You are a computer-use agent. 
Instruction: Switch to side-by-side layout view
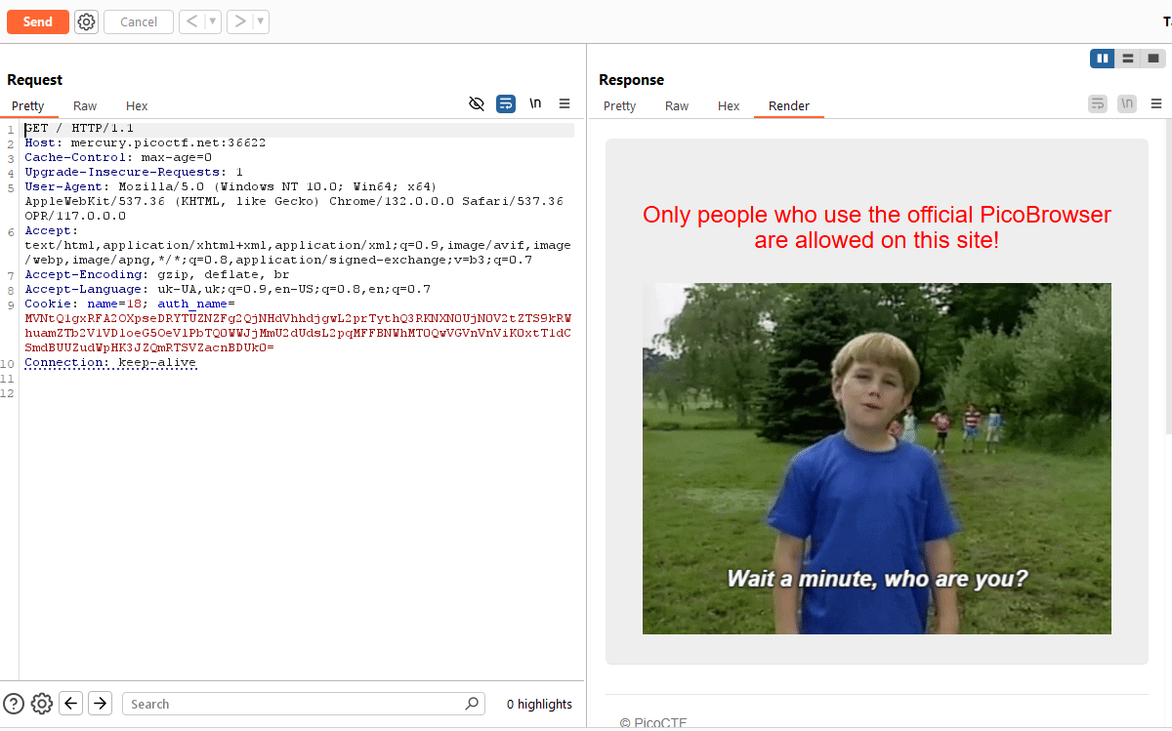[1103, 59]
